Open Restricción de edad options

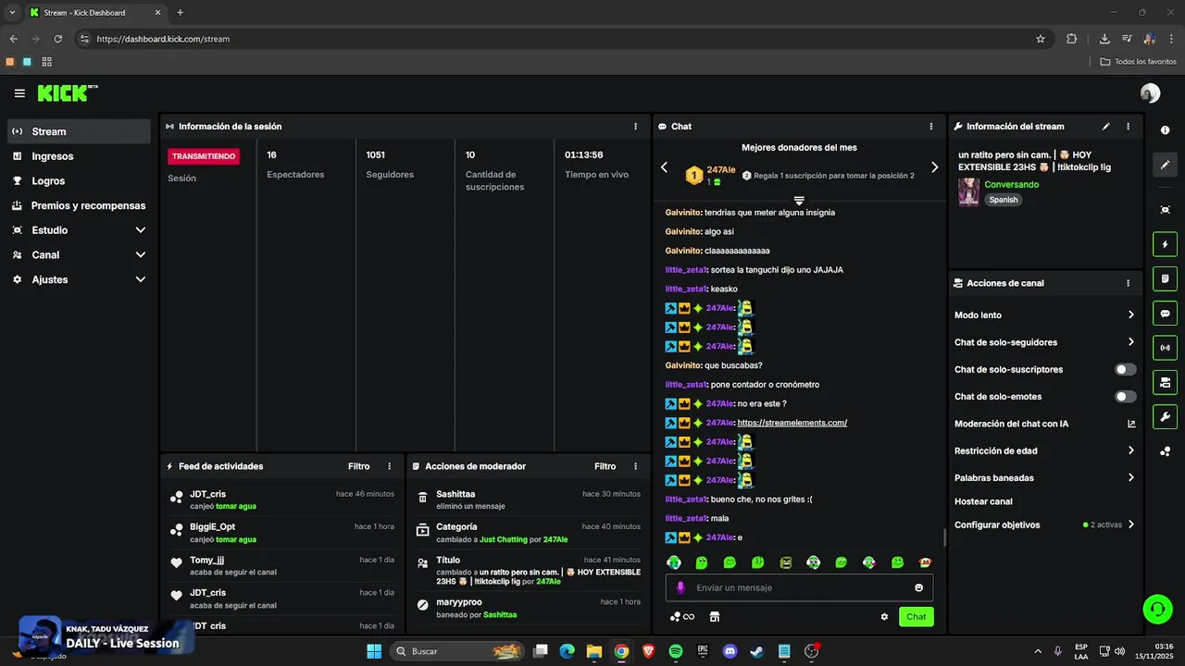tap(1045, 451)
